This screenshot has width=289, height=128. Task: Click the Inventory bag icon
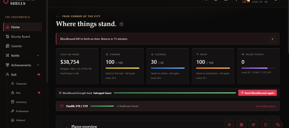12,102
